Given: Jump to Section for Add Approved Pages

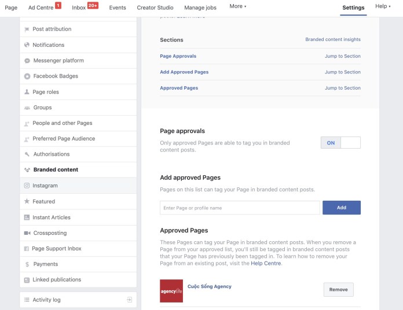Looking at the screenshot, I should pos(343,72).
